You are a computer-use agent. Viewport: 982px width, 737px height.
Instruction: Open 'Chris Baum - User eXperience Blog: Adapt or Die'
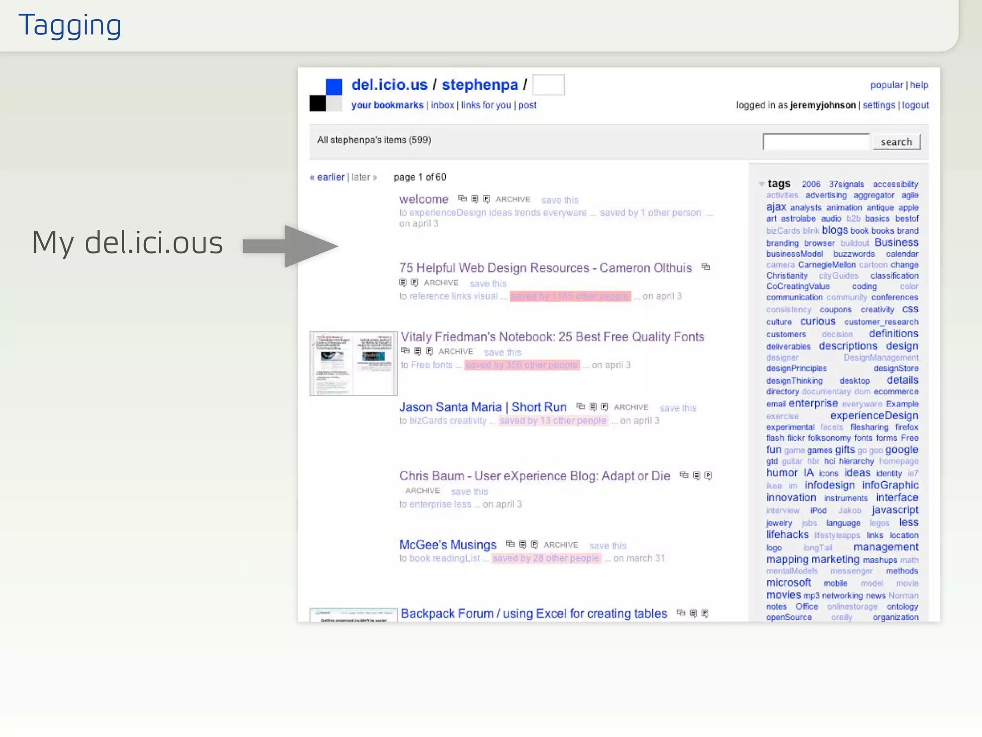(x=535, y=475)
